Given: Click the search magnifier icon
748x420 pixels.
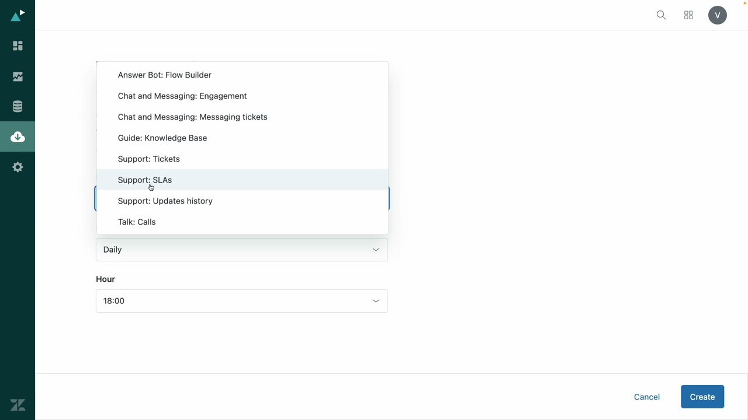Looking at the screenshot, I should [x=661, y=15].
